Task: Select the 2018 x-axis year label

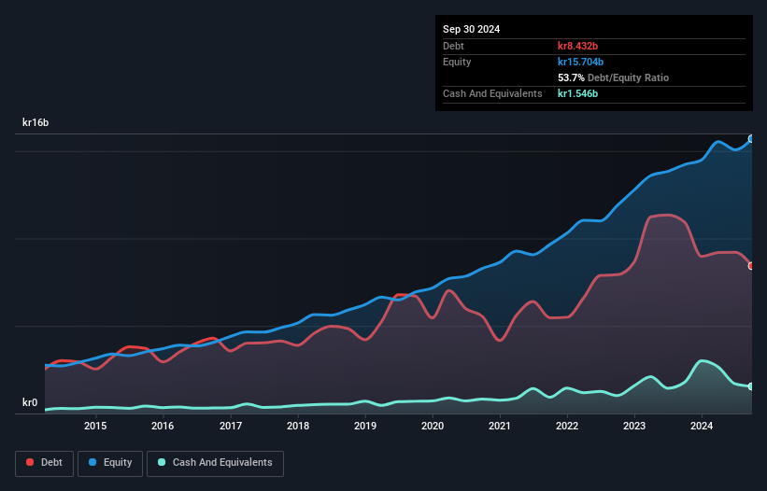Action: coord(298,427)
